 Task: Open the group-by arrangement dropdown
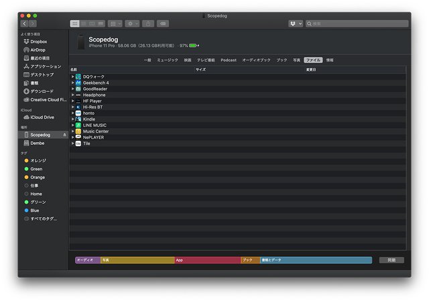click(115, 24)
